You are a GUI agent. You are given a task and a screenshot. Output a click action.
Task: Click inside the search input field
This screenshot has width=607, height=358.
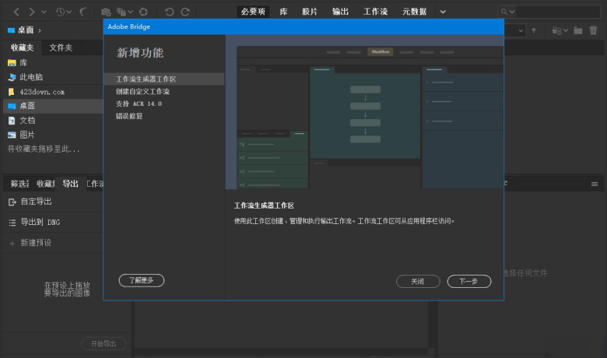(x=559, y=12)
